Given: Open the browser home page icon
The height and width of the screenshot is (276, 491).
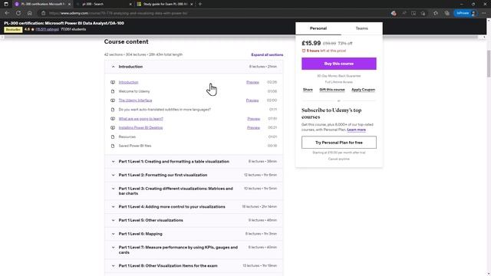Looking at the screenshot, I should coord(29,13).
